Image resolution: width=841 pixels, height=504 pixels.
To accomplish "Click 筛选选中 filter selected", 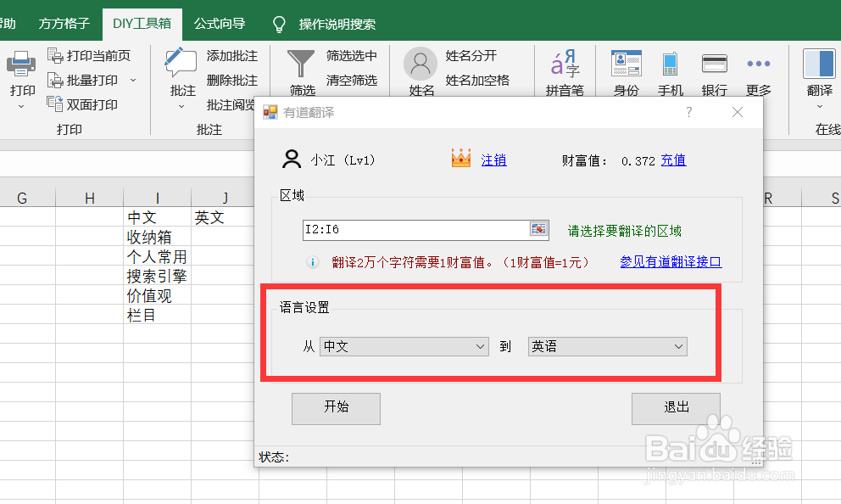I will pos(351,56).
